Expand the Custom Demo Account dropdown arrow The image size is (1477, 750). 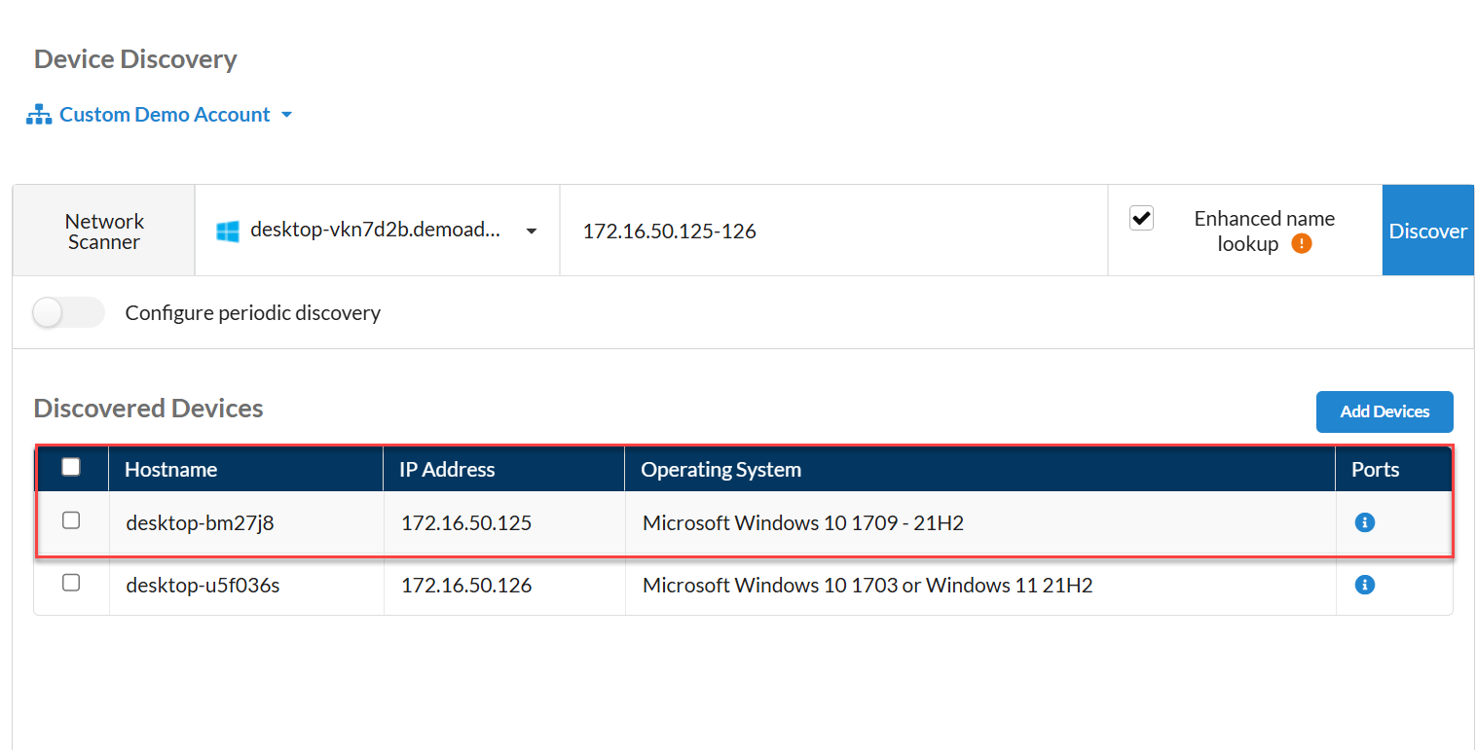pos(286,115)
